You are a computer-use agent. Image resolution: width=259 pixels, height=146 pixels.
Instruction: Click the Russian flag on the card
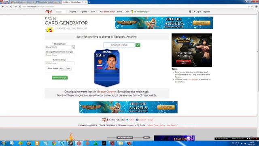pyautogui.click(x=100, y=67)
